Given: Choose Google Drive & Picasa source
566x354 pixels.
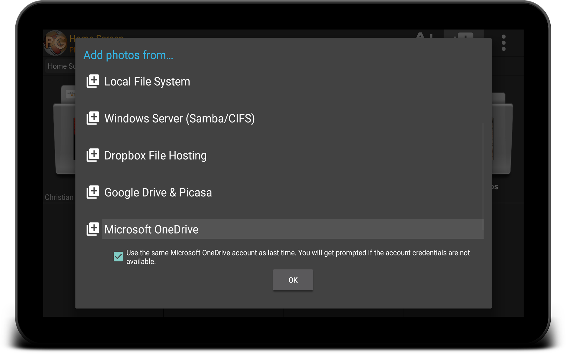Looking at the screenshot, I should (158, 193).
